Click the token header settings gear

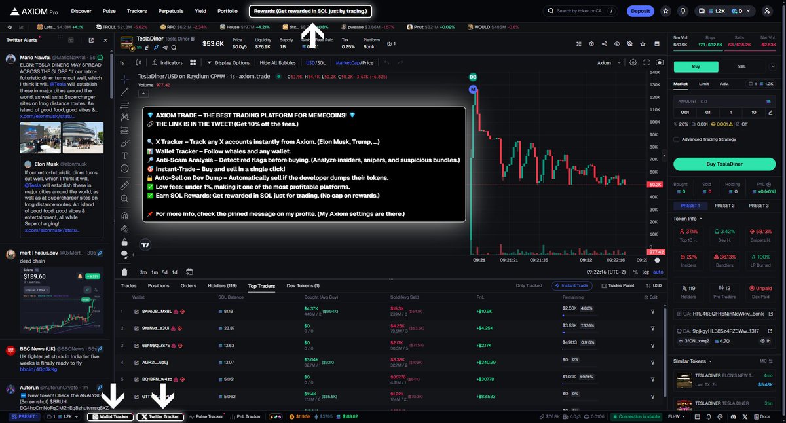591,44
